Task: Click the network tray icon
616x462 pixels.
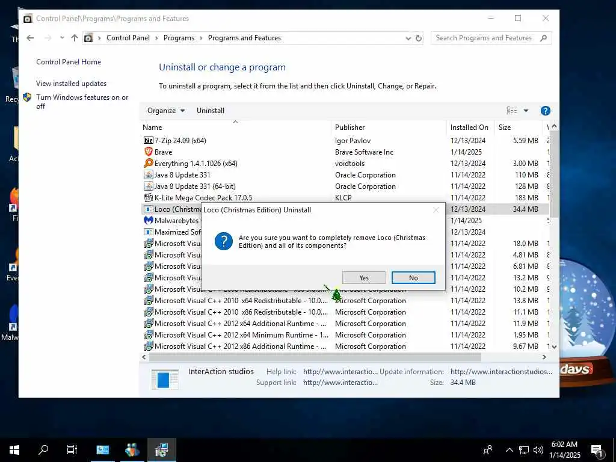Action: [x=524, y=450]
